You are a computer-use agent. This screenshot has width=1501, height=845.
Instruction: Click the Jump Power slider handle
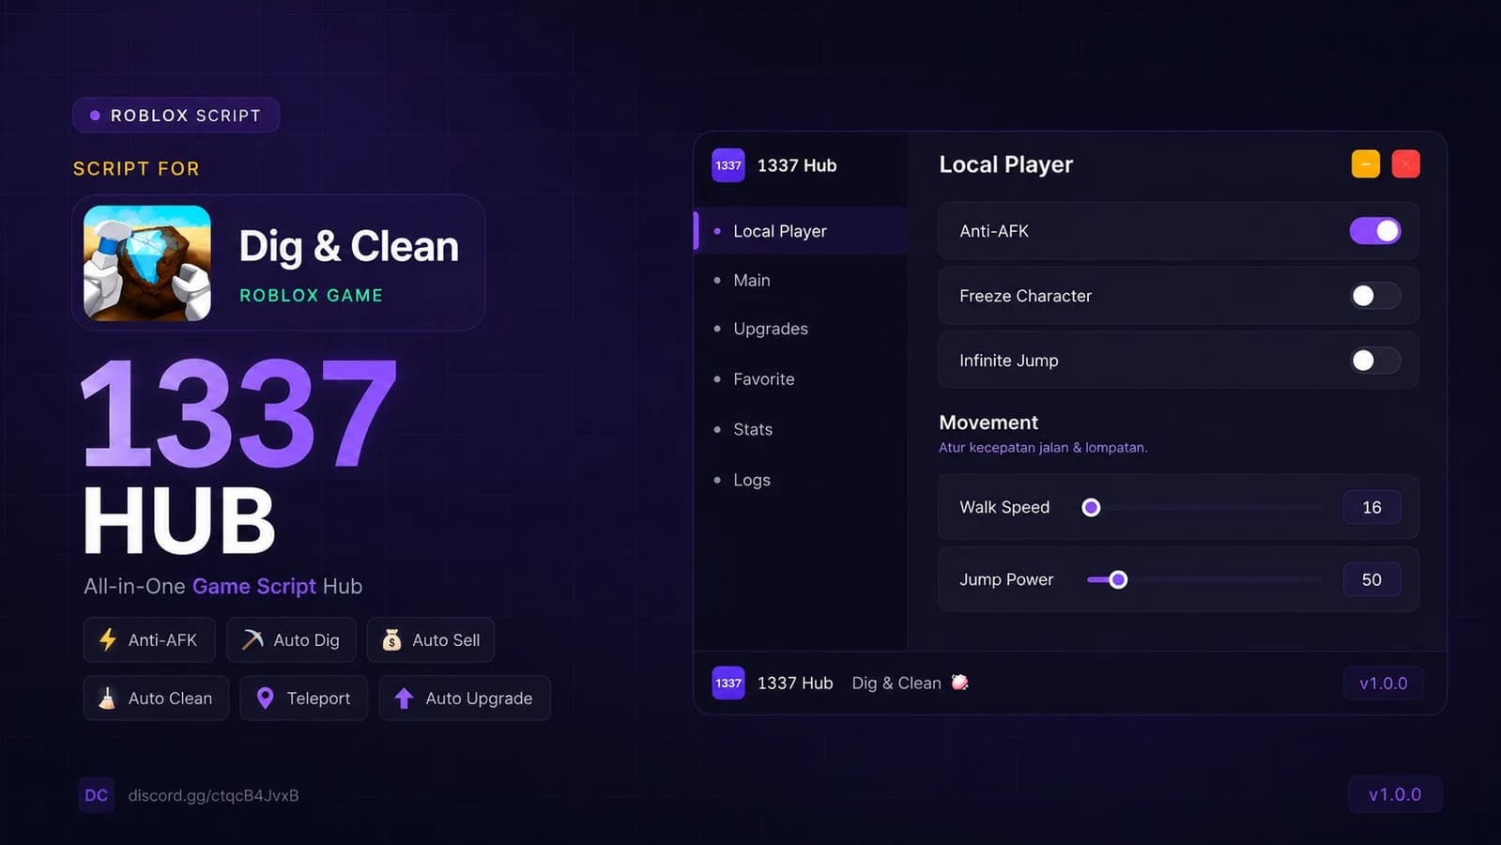click(1118, 579)
